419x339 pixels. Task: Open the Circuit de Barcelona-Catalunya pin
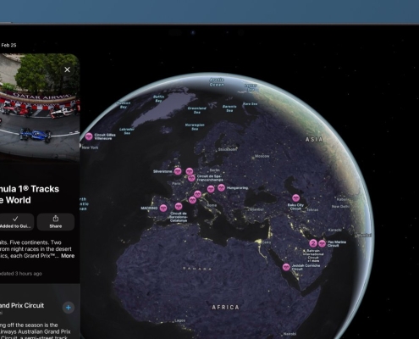point(179,207)
